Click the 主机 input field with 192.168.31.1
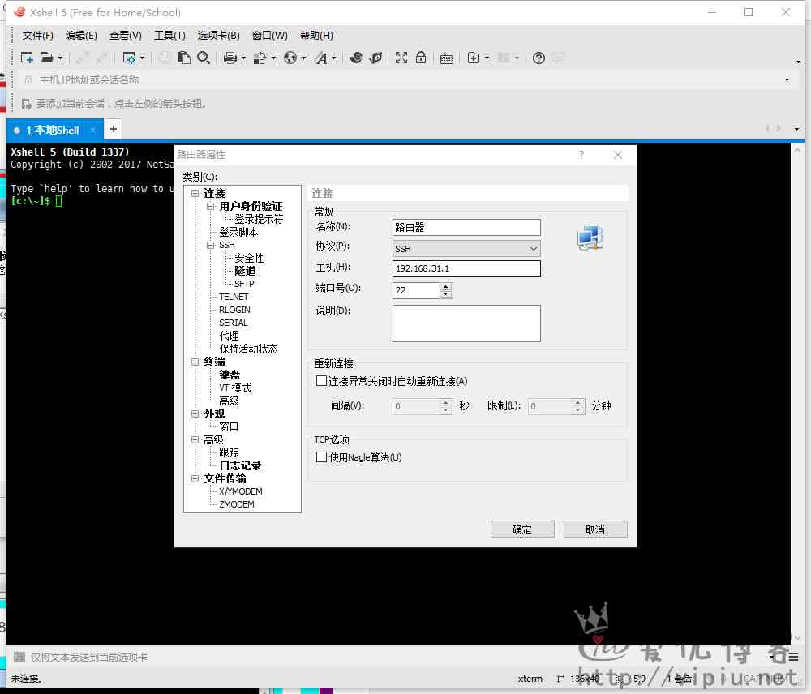811x694 pixels. pos(466,268)
